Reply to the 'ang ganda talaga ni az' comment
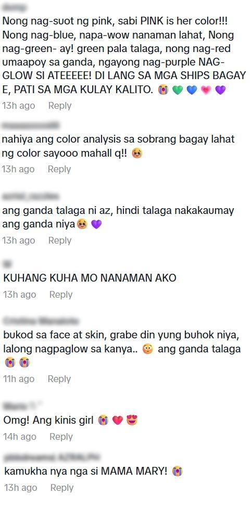 click(x=60, y=240)
